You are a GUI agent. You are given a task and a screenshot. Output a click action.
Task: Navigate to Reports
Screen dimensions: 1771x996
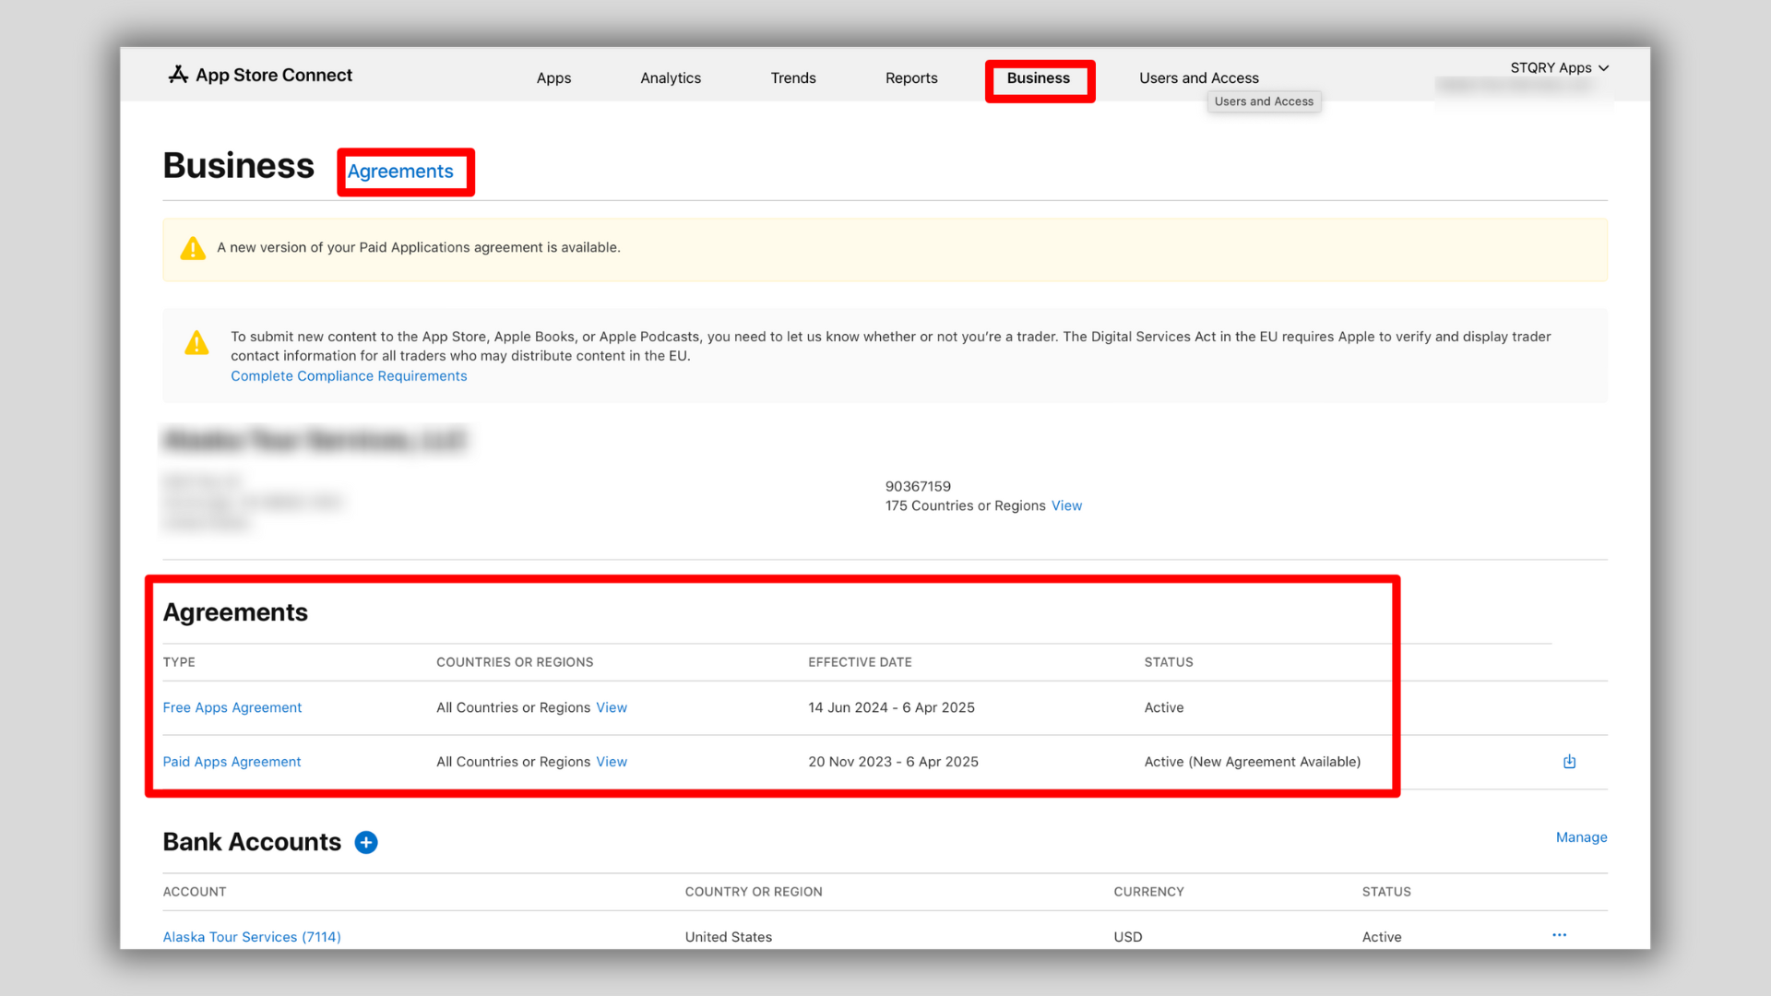(x=911, y=78)
